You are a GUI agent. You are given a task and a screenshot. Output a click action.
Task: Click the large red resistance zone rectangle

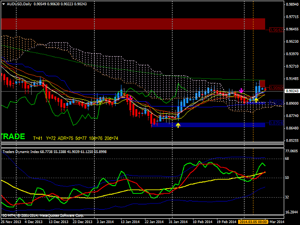133,24
